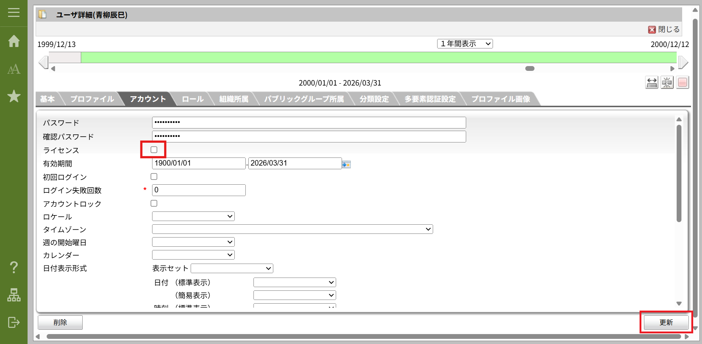702x344 pixels.
Task: Switch to the 組織所属 tab
Action: 234,99
